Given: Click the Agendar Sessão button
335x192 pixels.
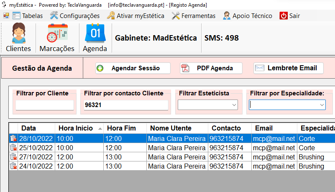Looking at the screenshot, I should point(133,68).
